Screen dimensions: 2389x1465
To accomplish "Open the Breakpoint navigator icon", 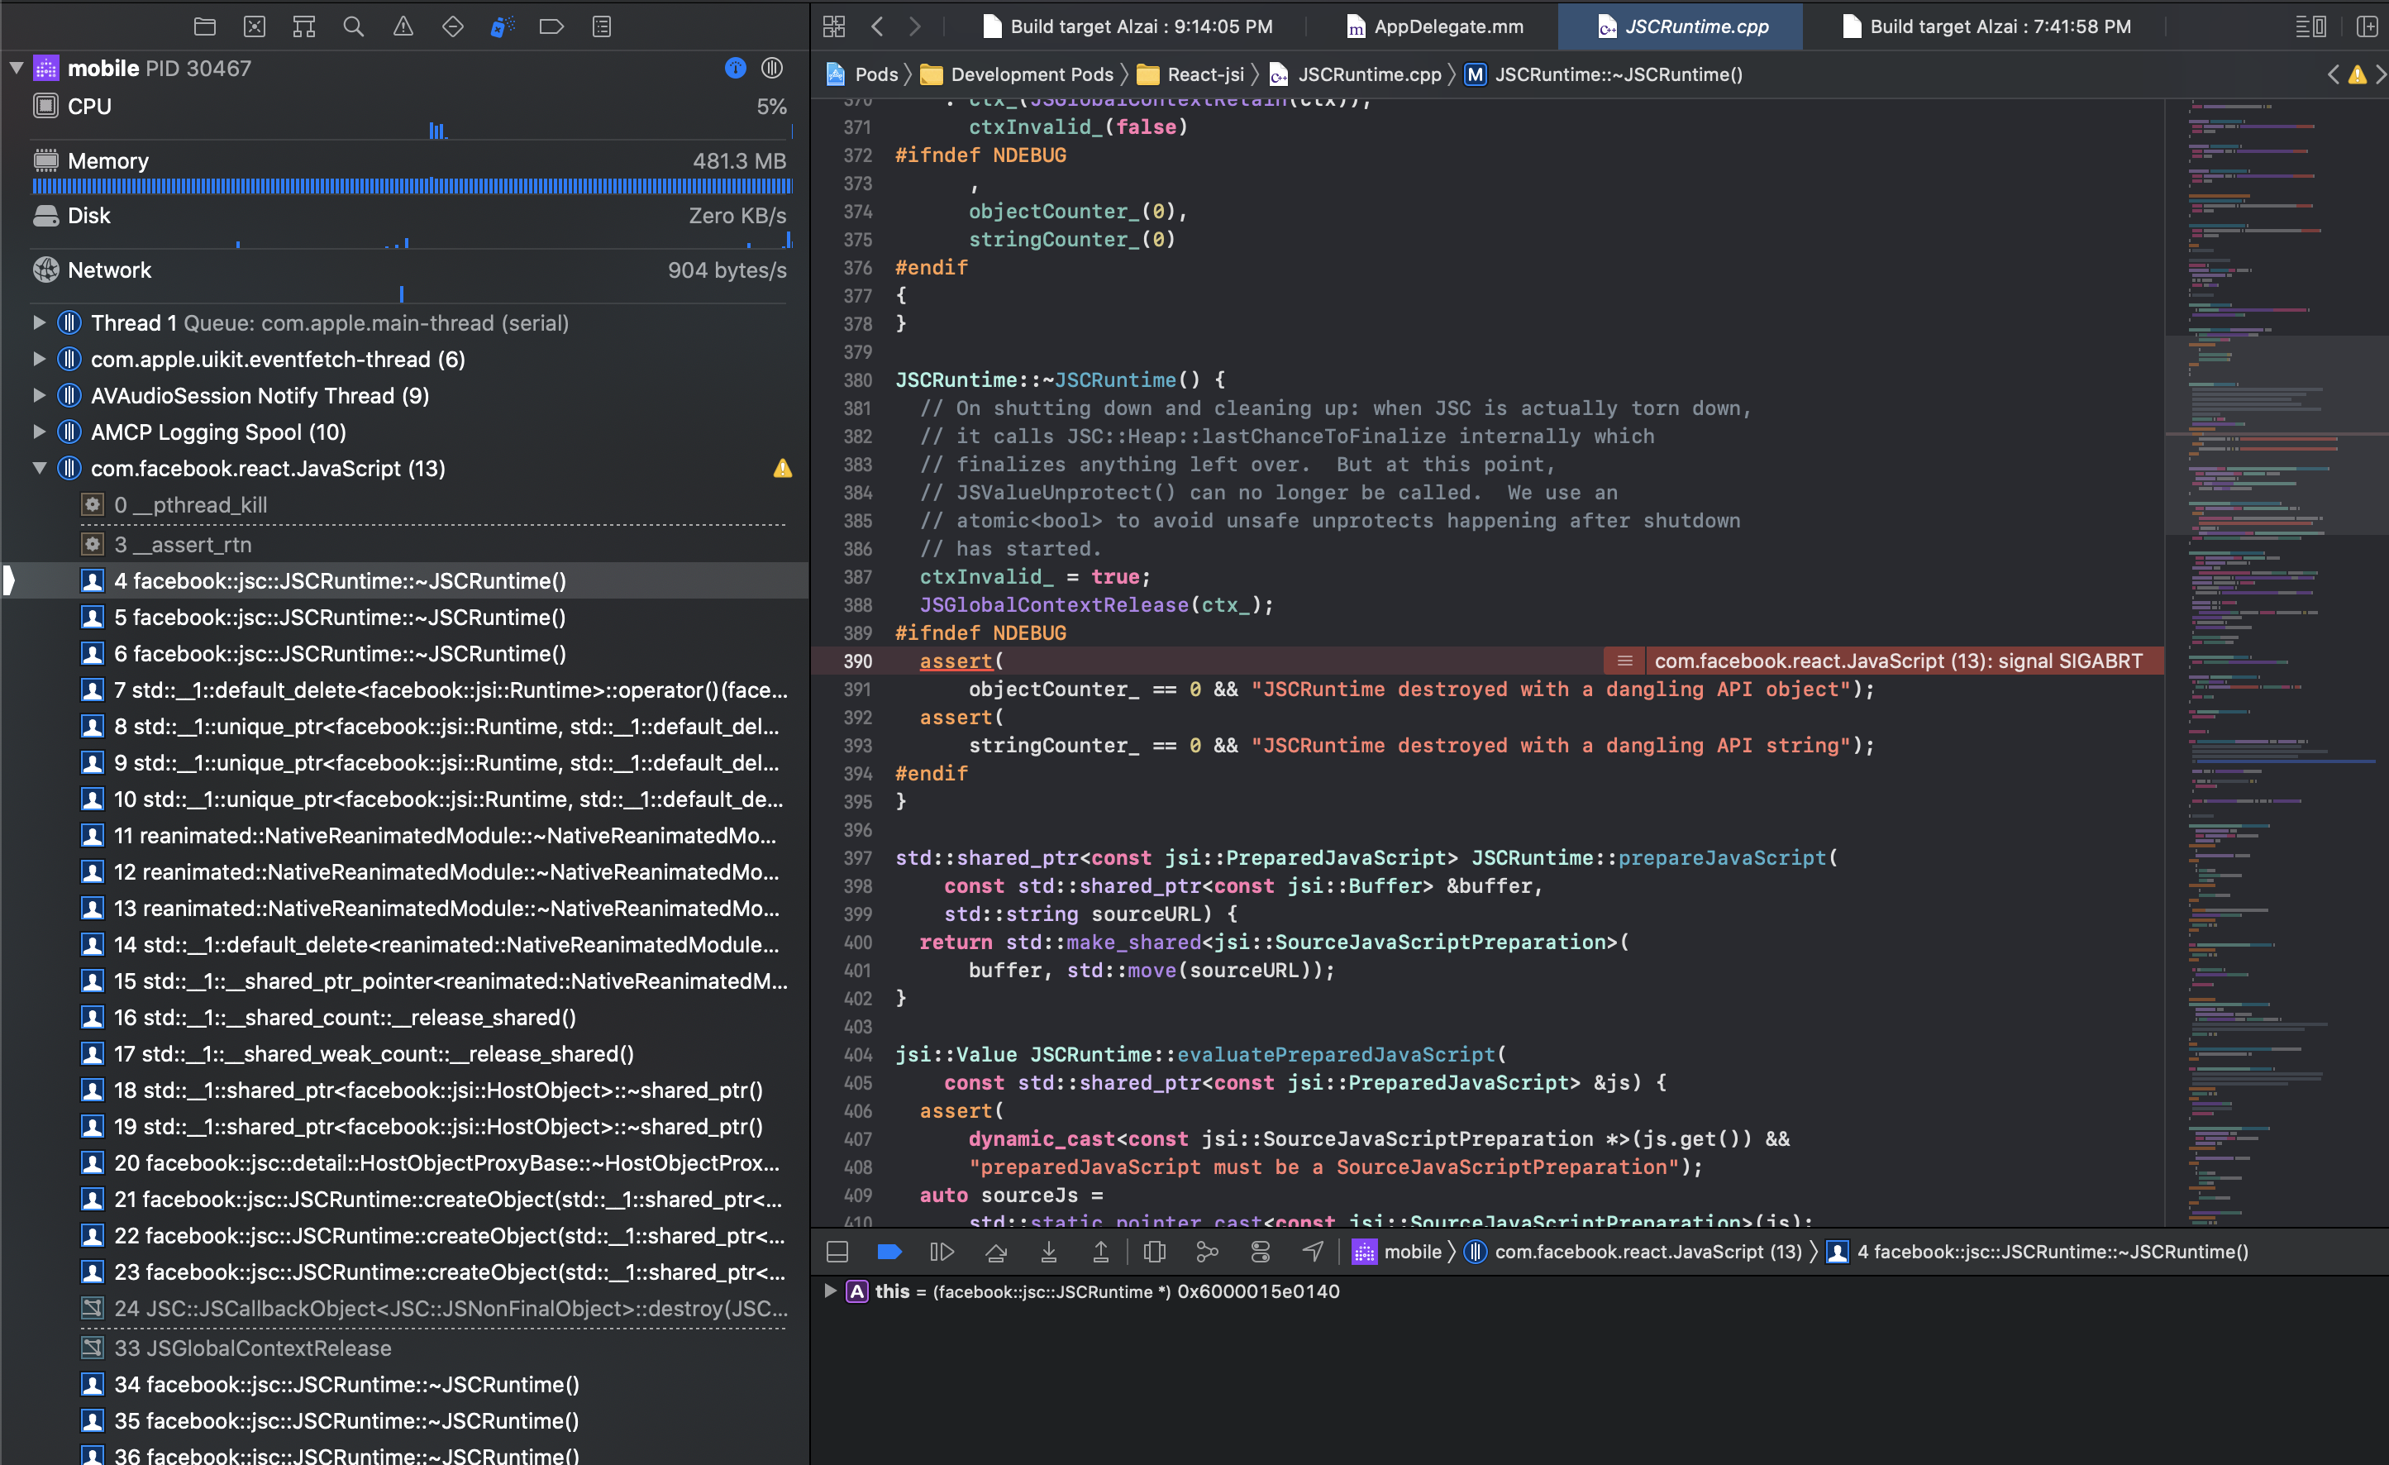I will [x=551, y=26].
